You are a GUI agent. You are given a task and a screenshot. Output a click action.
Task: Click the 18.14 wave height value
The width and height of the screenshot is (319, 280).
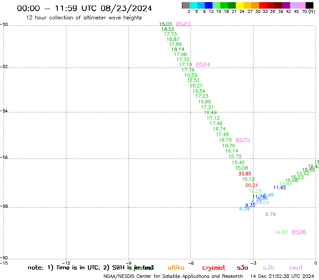pos(178,49)
